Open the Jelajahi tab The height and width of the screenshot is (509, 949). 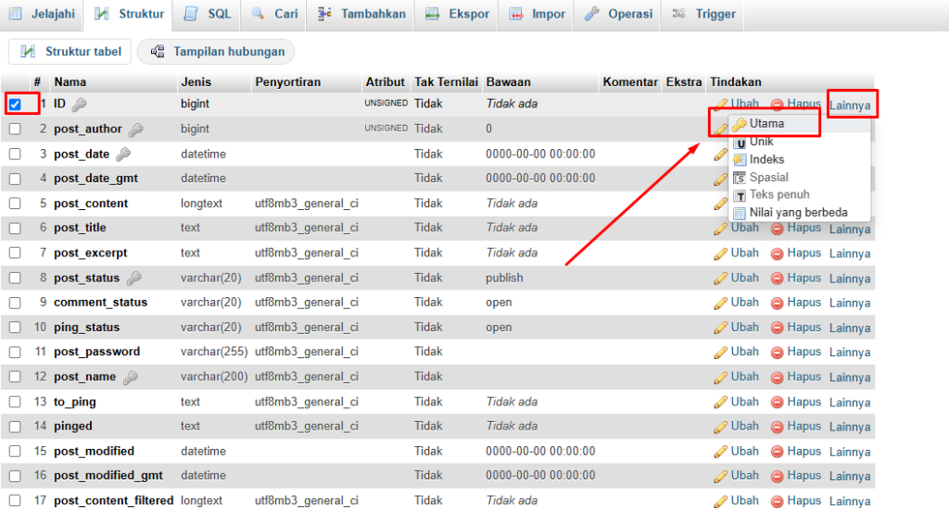pos(41,14)
